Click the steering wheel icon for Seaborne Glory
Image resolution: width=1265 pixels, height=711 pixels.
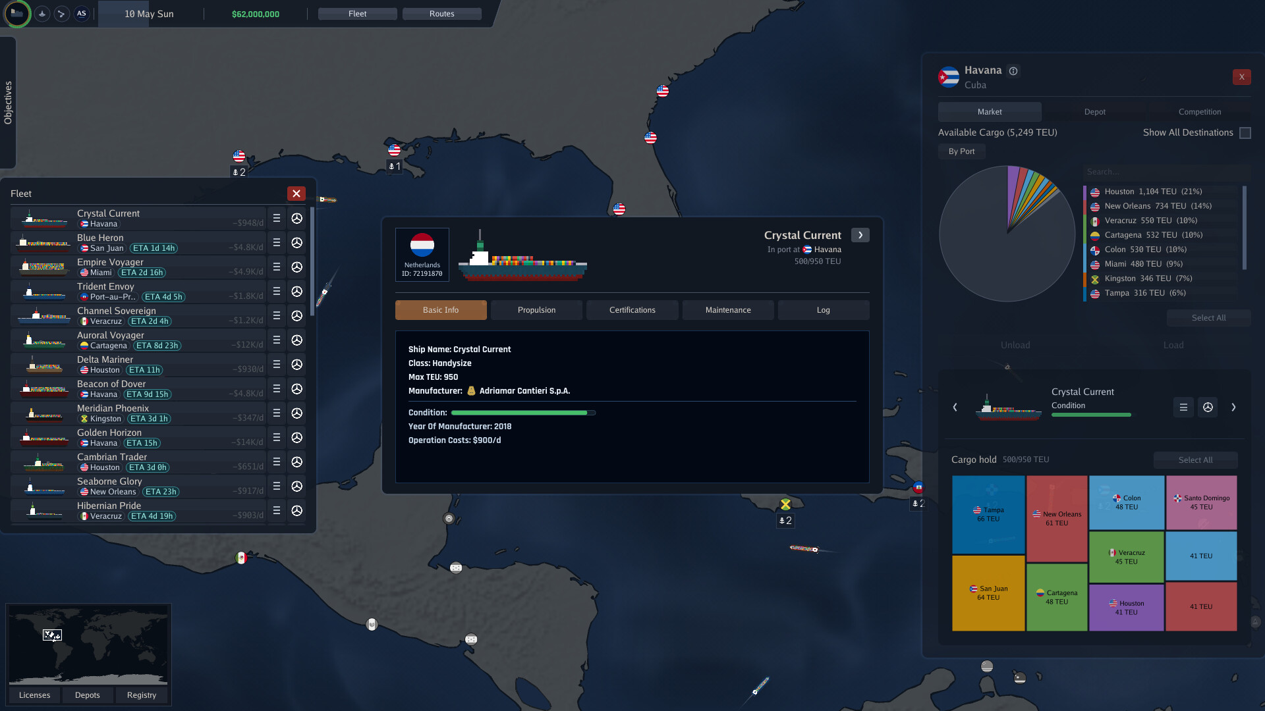pos(297,487)
